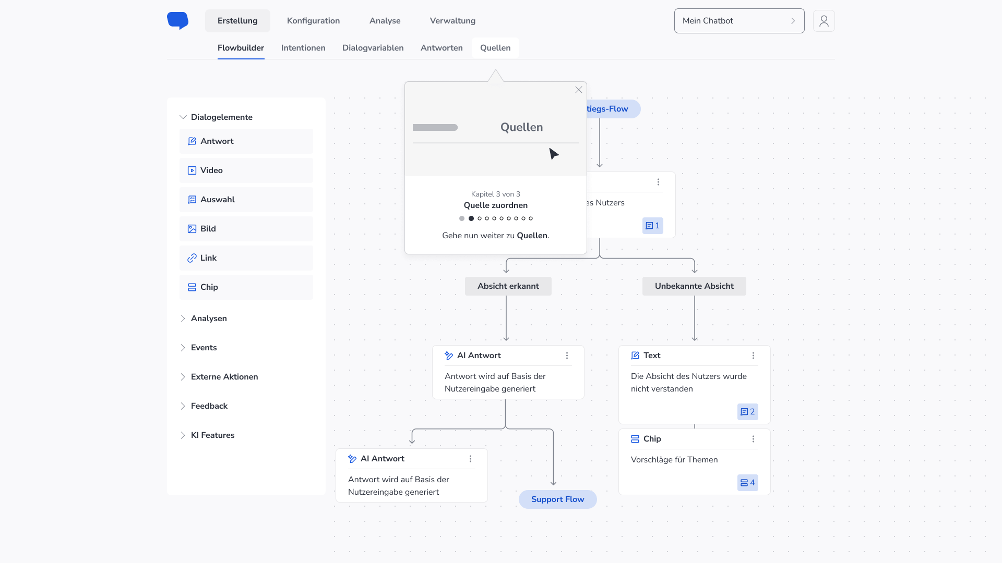Screen dimensions: 1002x563
Task: Open the three-dot menu on the Chip node
Action: point(753,439)
